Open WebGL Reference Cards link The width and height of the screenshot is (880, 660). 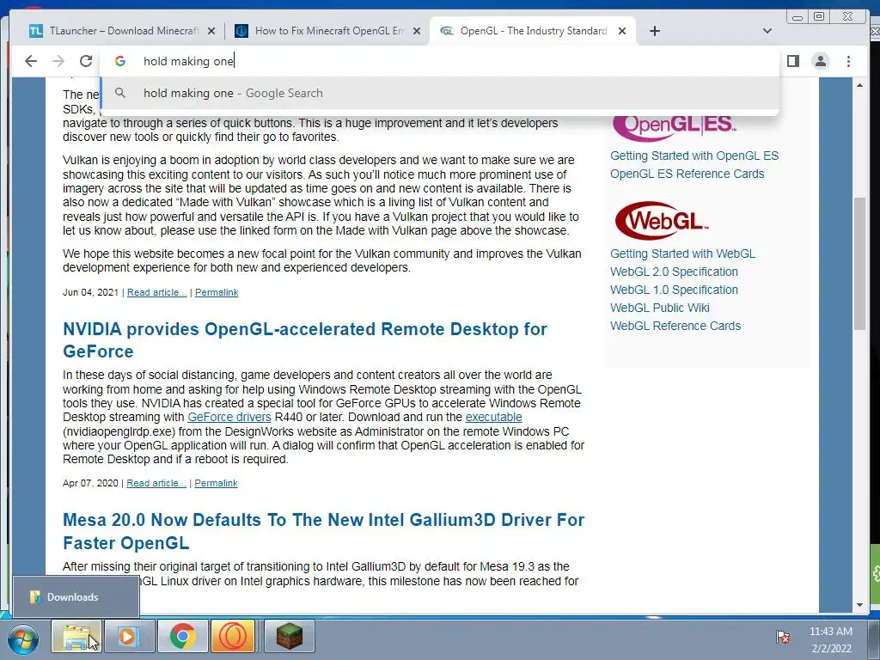[x=675, y=326]
